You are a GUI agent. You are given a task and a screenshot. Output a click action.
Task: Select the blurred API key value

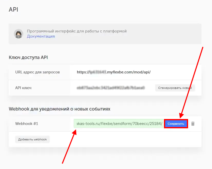[111, 88]
